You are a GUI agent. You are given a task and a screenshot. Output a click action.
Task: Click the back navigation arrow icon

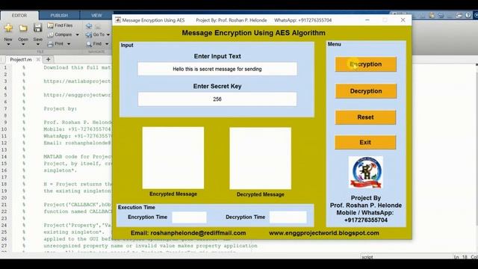tap(89, 26)
